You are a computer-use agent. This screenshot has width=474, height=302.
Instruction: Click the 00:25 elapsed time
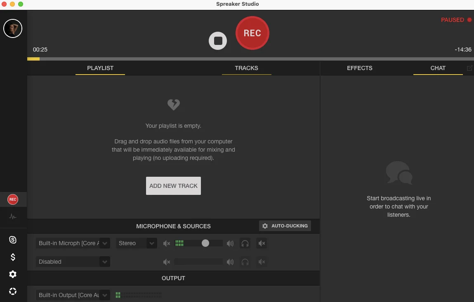tap(40, 49)
